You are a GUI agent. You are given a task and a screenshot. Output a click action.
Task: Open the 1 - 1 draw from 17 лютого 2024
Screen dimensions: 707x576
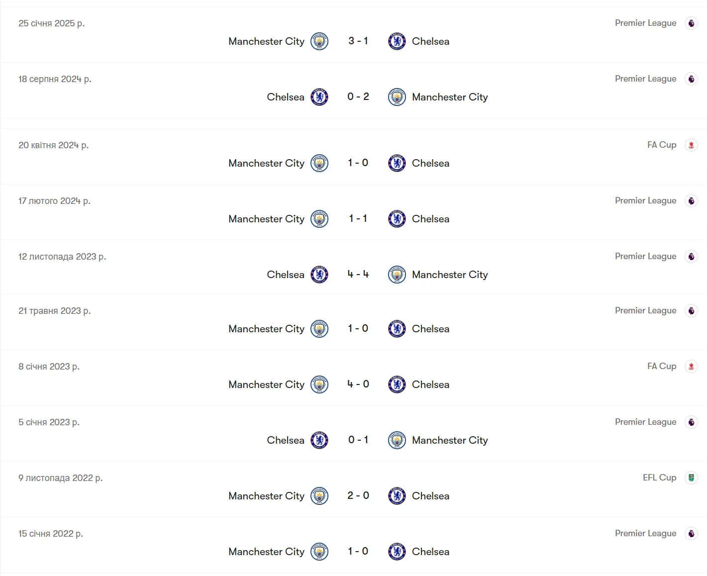(x=358, y=219)
